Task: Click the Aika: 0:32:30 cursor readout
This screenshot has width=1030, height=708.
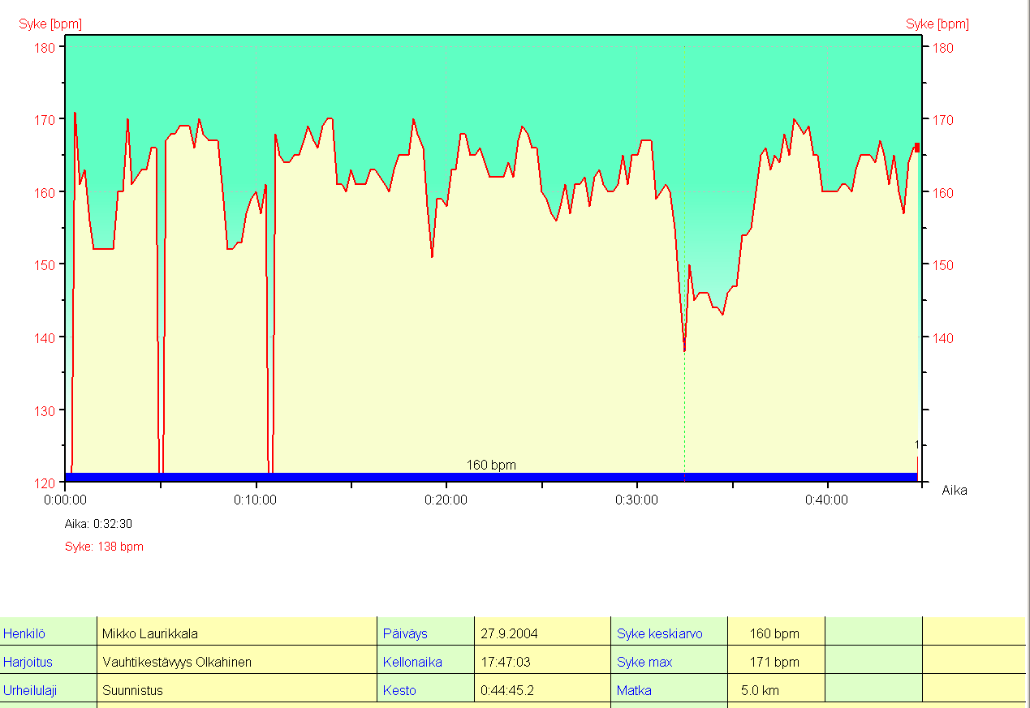Action: [x=98, y=524]
